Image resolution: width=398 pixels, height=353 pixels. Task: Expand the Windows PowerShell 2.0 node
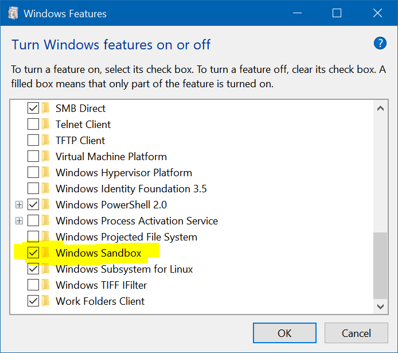tap(19, 204)
